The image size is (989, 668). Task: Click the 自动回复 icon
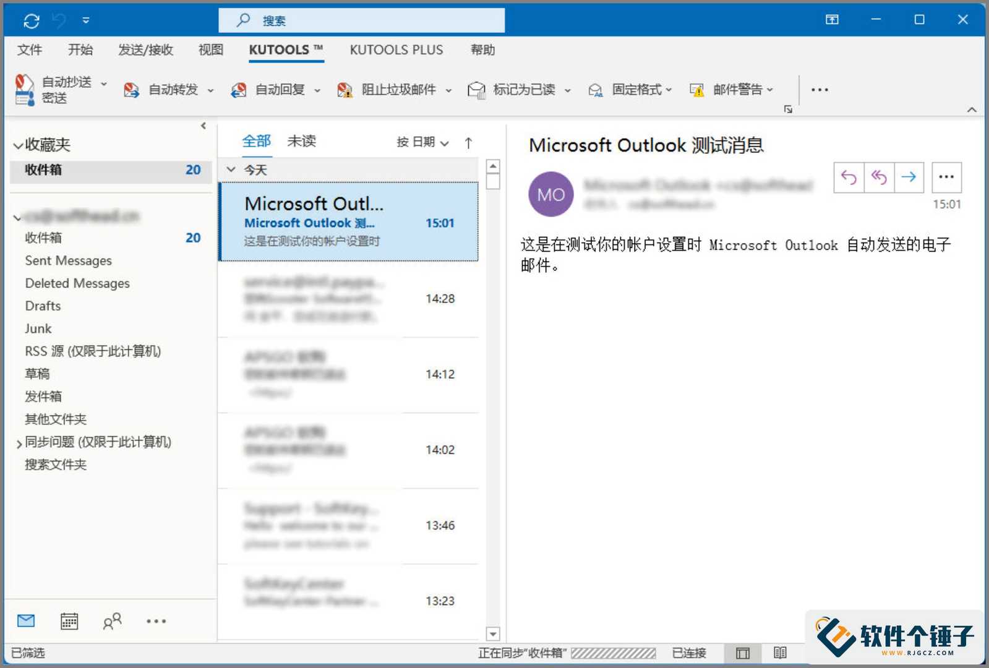[x=238, y=90]
